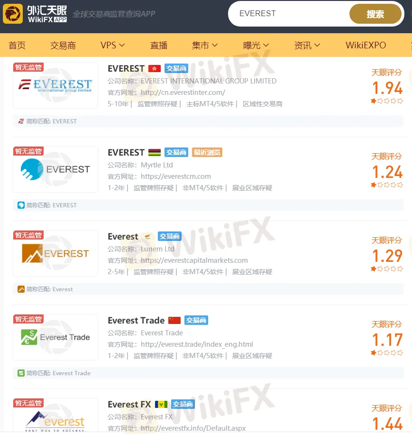Click the Hong Kong flag beside EVEREST
The width and height of the screenshot is (412, 434).
pos(155,68)
